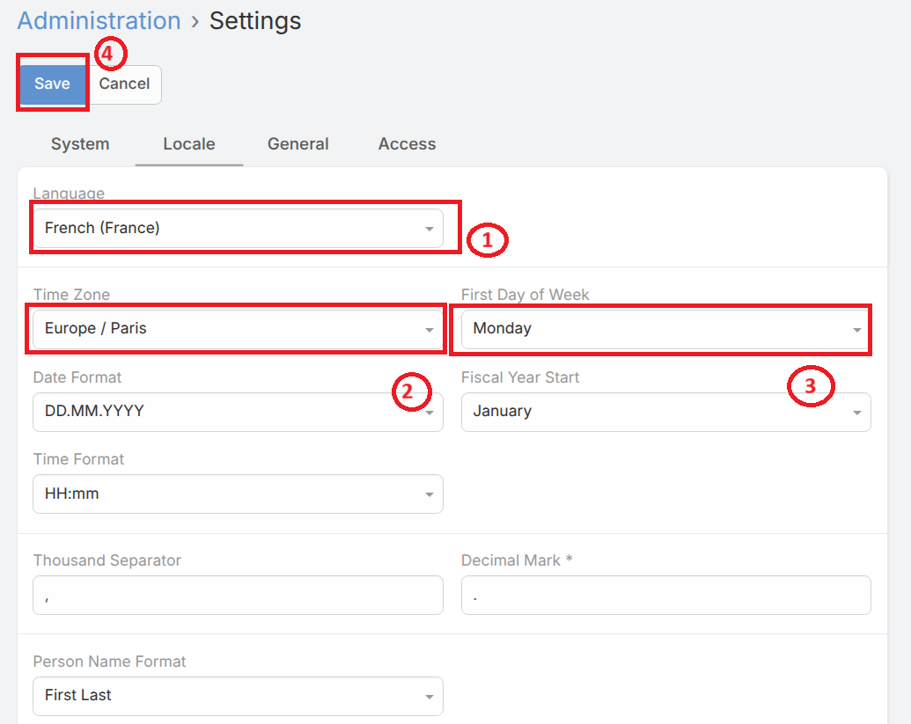The height and width of the screenshot is (724, 911).
Task: Click the caret arrow on Person Name Format
Action: [x=429, y=697]
